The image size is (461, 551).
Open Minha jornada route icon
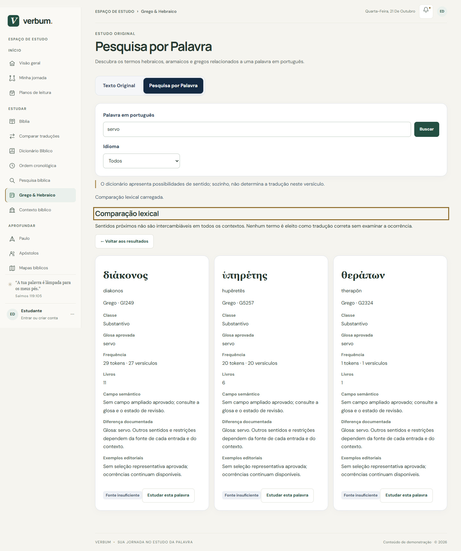pyautogui.click(x=12, y=78)
